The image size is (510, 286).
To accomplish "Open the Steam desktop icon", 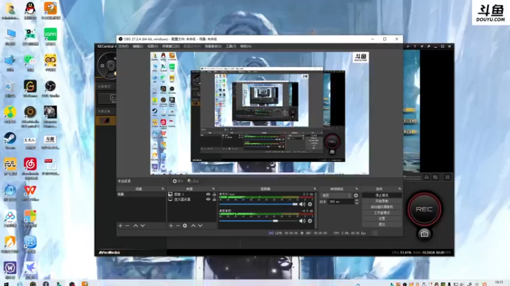I will [10, 140].
